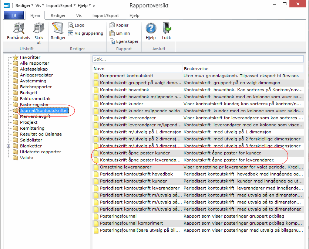
Task: Click the Lukk exit icon
Action: coord(167,29)
